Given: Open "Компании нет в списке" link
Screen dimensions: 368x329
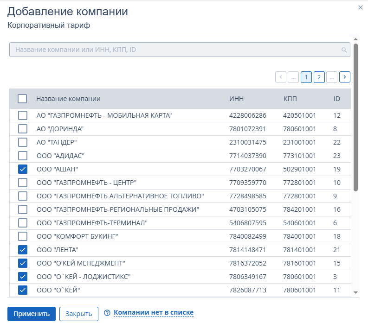Looking at the screenshot, I should [153, 313].
